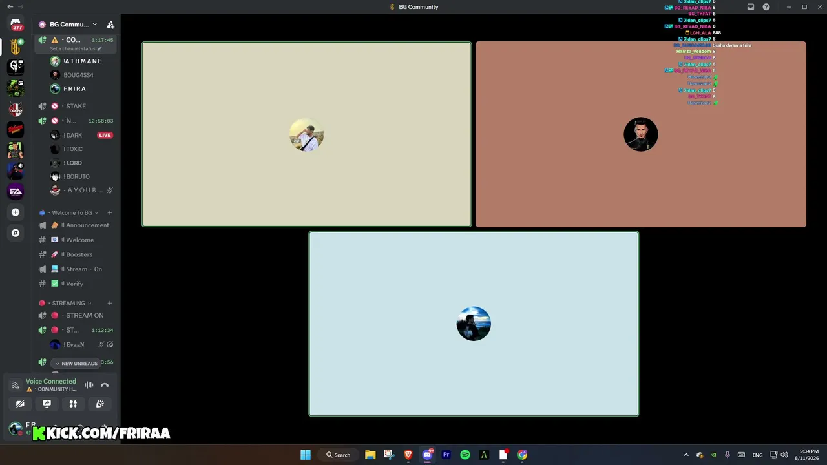Viewport: 827px width, 465px height.
Task: Select the gold BG server icon
Action: (x=16, y=46)
